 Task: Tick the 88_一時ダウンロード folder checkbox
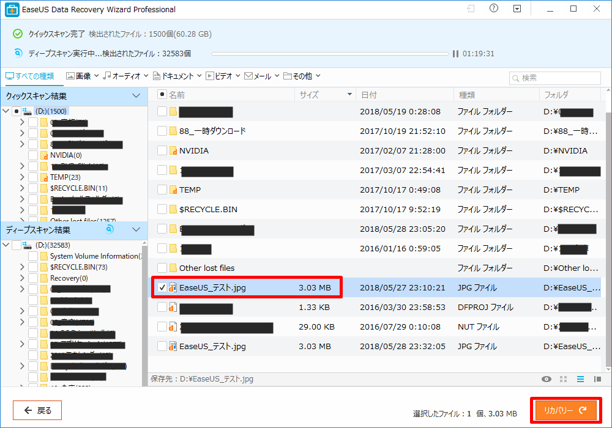point(162,131)
